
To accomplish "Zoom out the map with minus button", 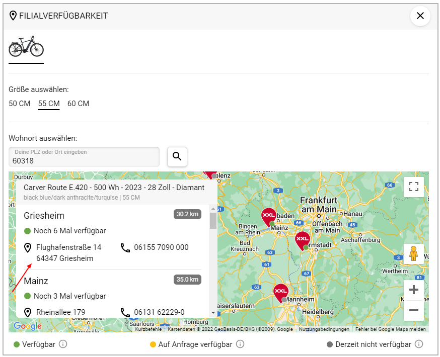I will (414, 310).
